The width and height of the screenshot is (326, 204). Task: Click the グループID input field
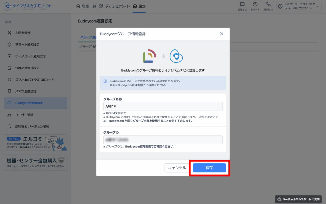click(x=163, y=140)
